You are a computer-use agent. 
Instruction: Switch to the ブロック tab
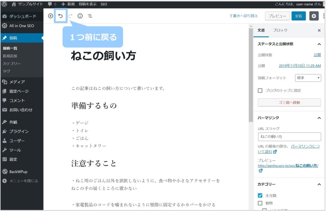point(280,30)
